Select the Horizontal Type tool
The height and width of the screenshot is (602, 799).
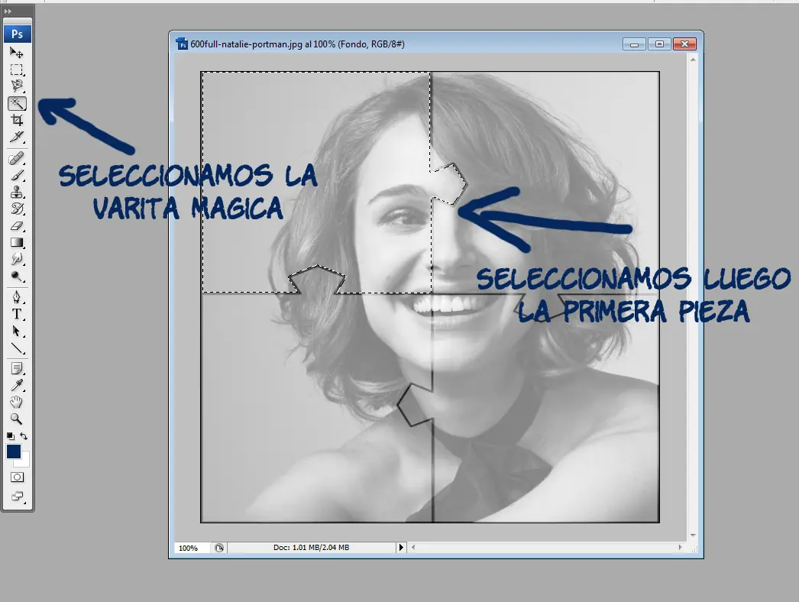16,314
